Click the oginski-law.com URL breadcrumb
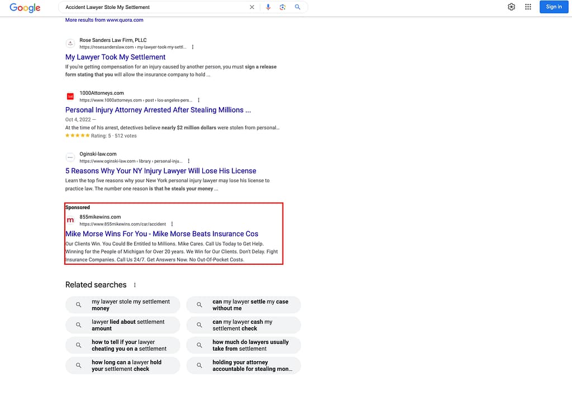 131,161
